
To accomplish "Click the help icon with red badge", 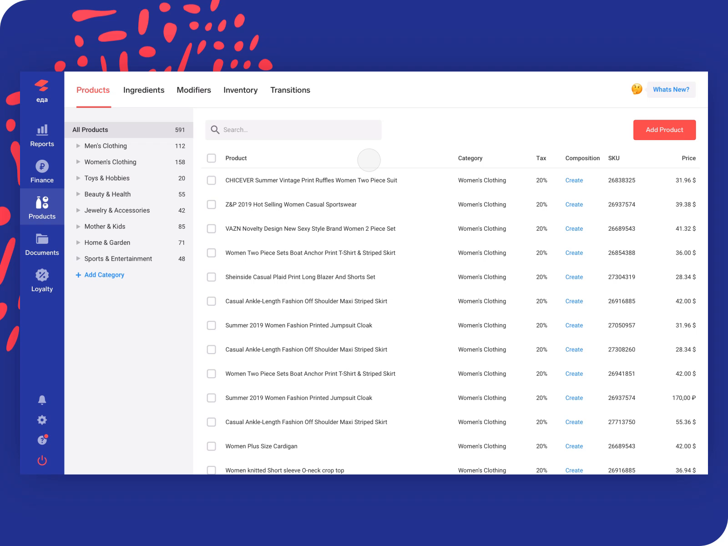I will click(x=42, y=440).
